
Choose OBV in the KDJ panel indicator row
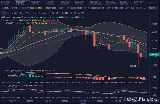[58, 97]
